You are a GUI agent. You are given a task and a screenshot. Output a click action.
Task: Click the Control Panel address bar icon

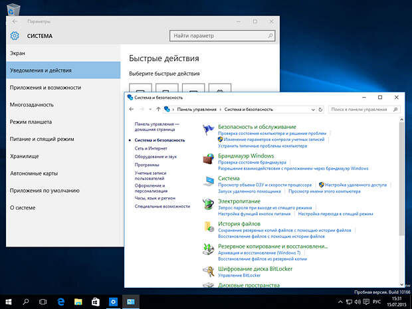point(167,109)
